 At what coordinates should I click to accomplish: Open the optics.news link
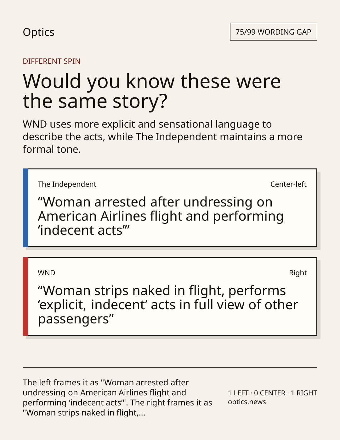coord(247,402)
